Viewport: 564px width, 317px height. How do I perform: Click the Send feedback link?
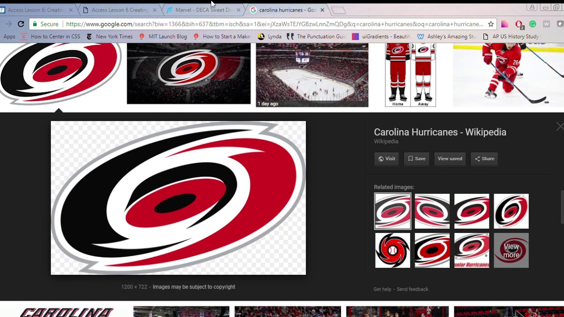(412, 289)
